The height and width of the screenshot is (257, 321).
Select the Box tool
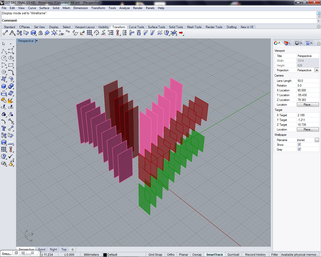pos(4,86)
